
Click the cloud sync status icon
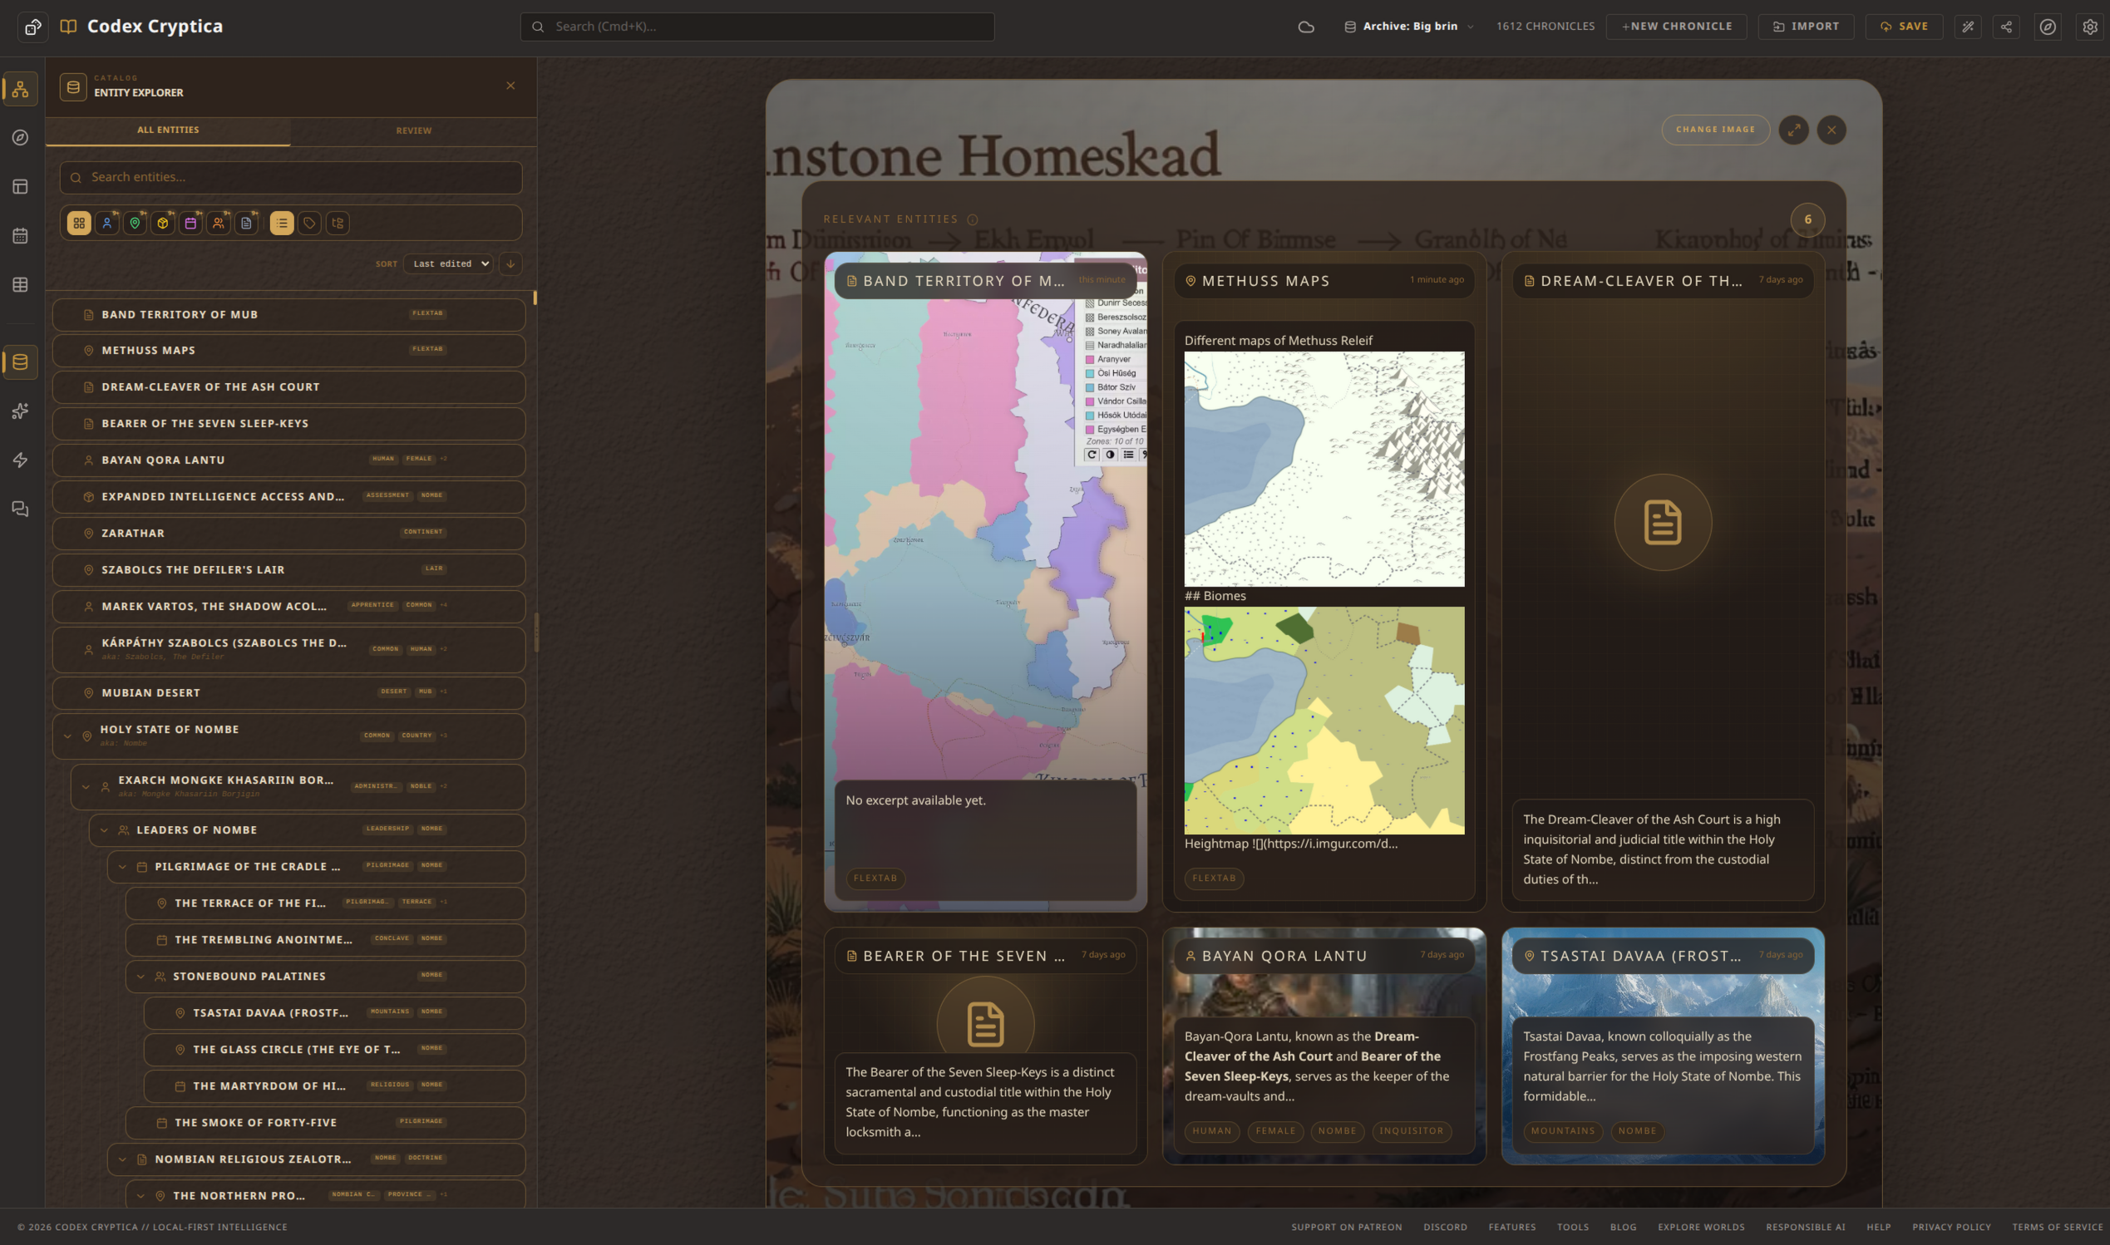(1306, 27)
